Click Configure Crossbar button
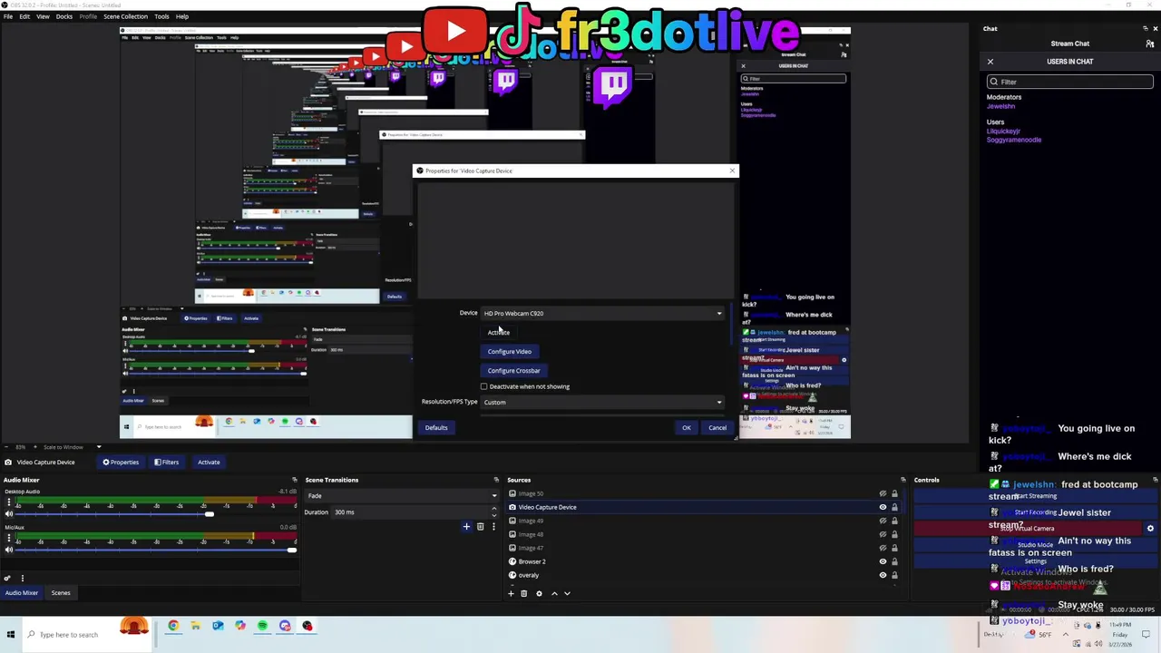Screen dimensions: 1161x653 [513, 371]
